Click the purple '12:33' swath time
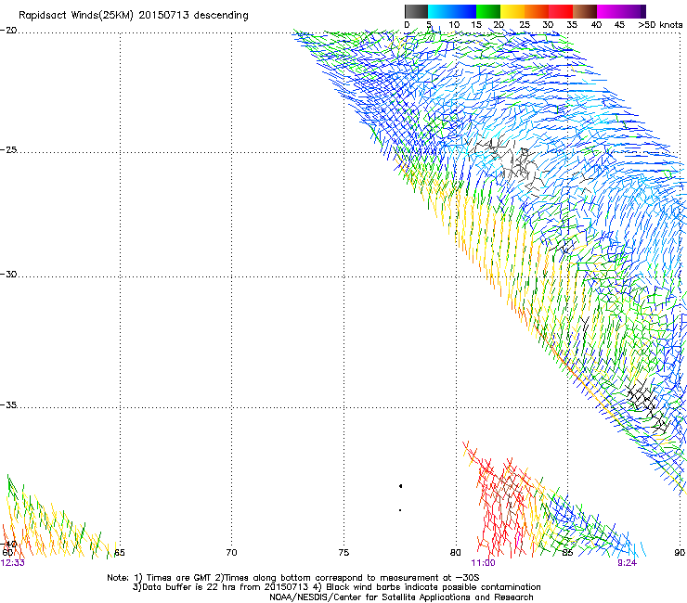 point(13,563)
